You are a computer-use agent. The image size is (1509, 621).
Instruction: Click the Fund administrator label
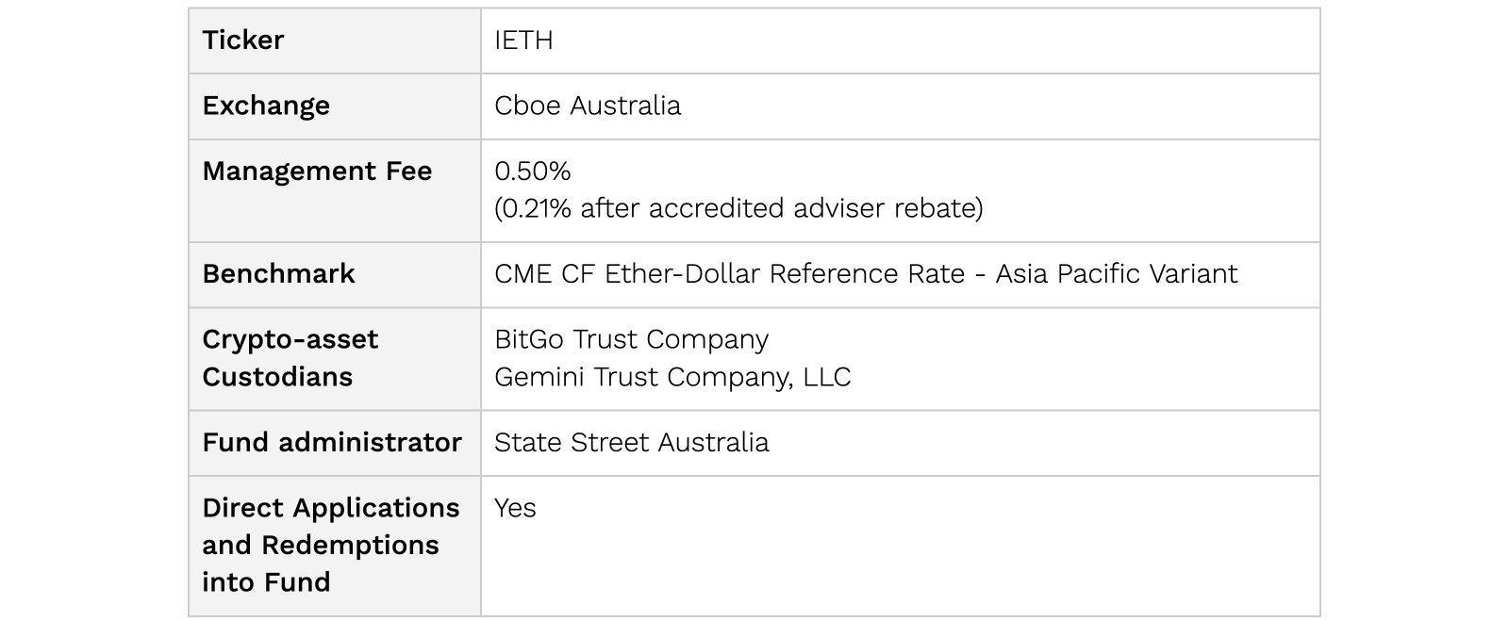coord(332,443)
